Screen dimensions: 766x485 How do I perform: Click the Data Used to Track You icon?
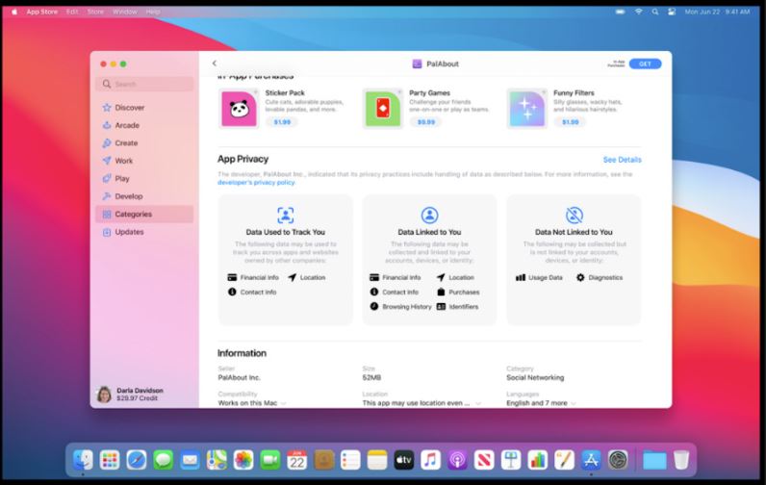pyautogui.click(x=285, y=215)
